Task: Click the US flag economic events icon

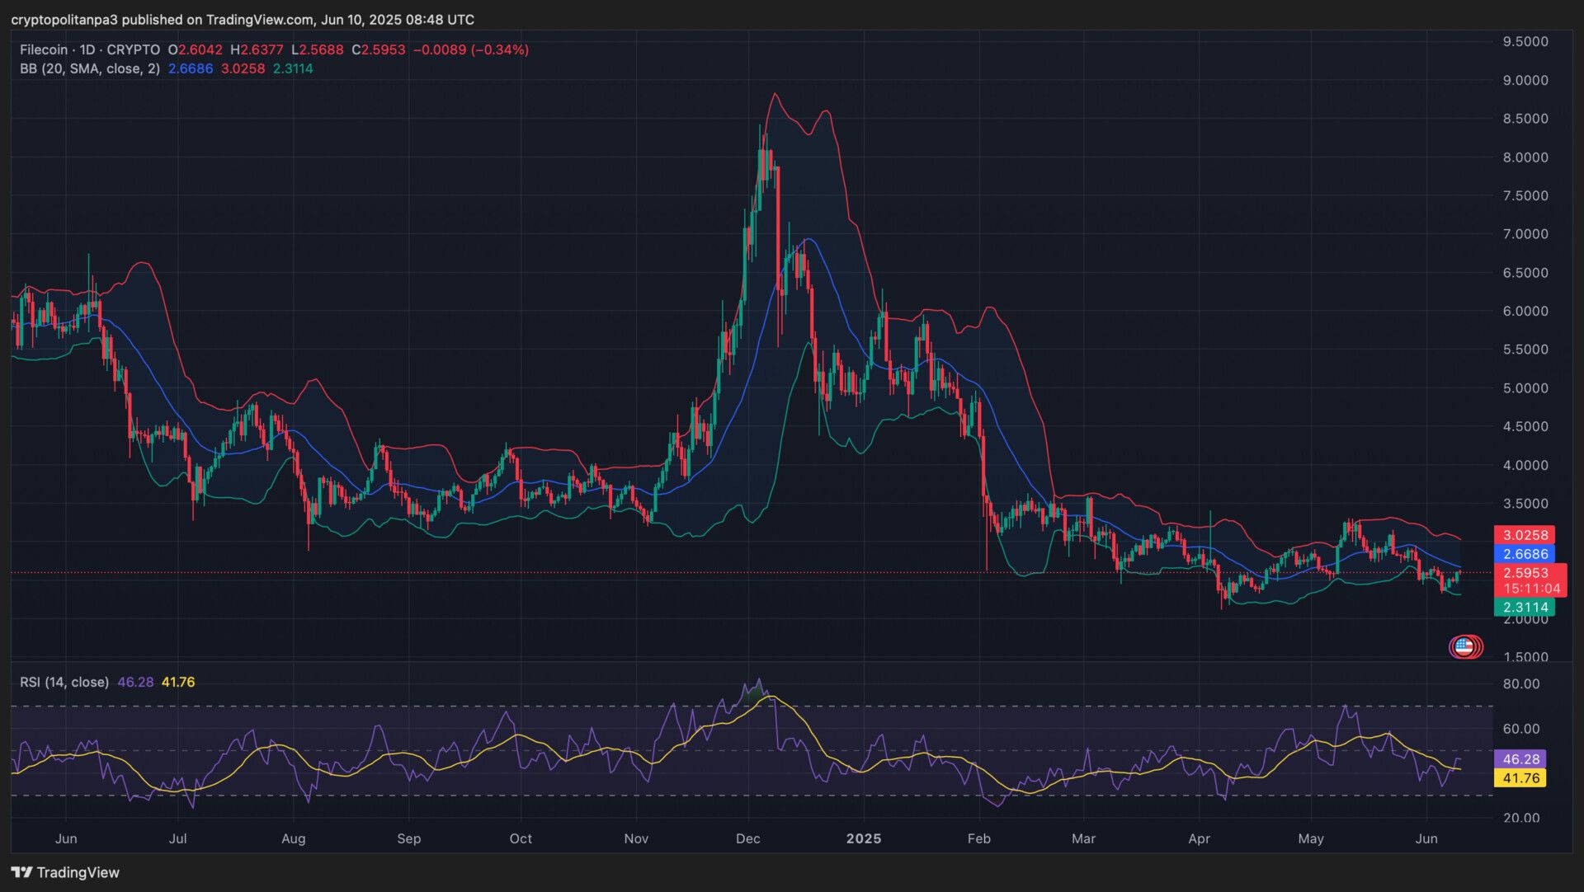Action: [1464, 647]
